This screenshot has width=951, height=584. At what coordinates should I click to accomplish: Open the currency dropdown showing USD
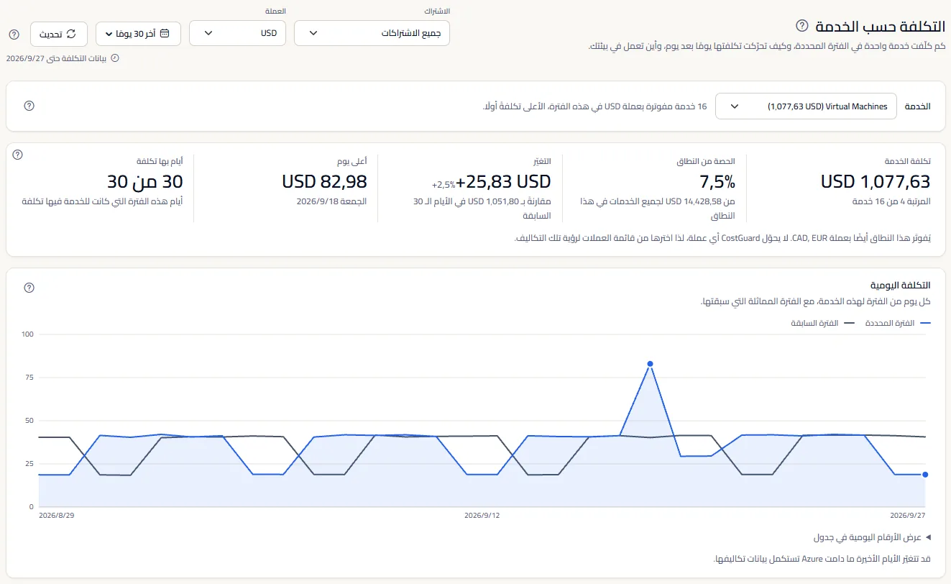click(237, 33)
